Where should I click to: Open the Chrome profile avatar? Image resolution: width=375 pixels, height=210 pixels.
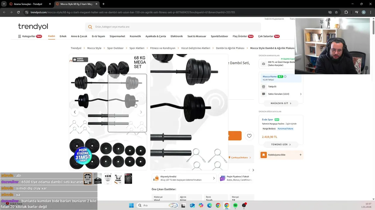(x=364, y=12)
